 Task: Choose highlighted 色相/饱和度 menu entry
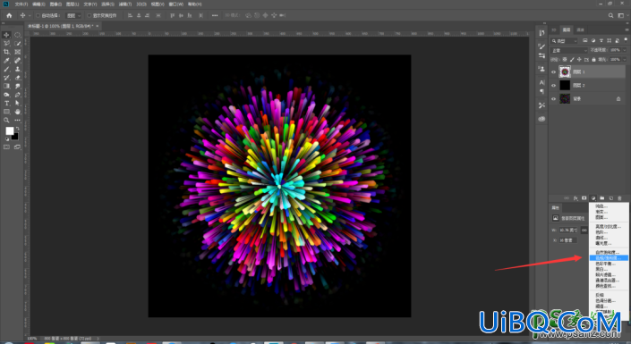[609, 258]
